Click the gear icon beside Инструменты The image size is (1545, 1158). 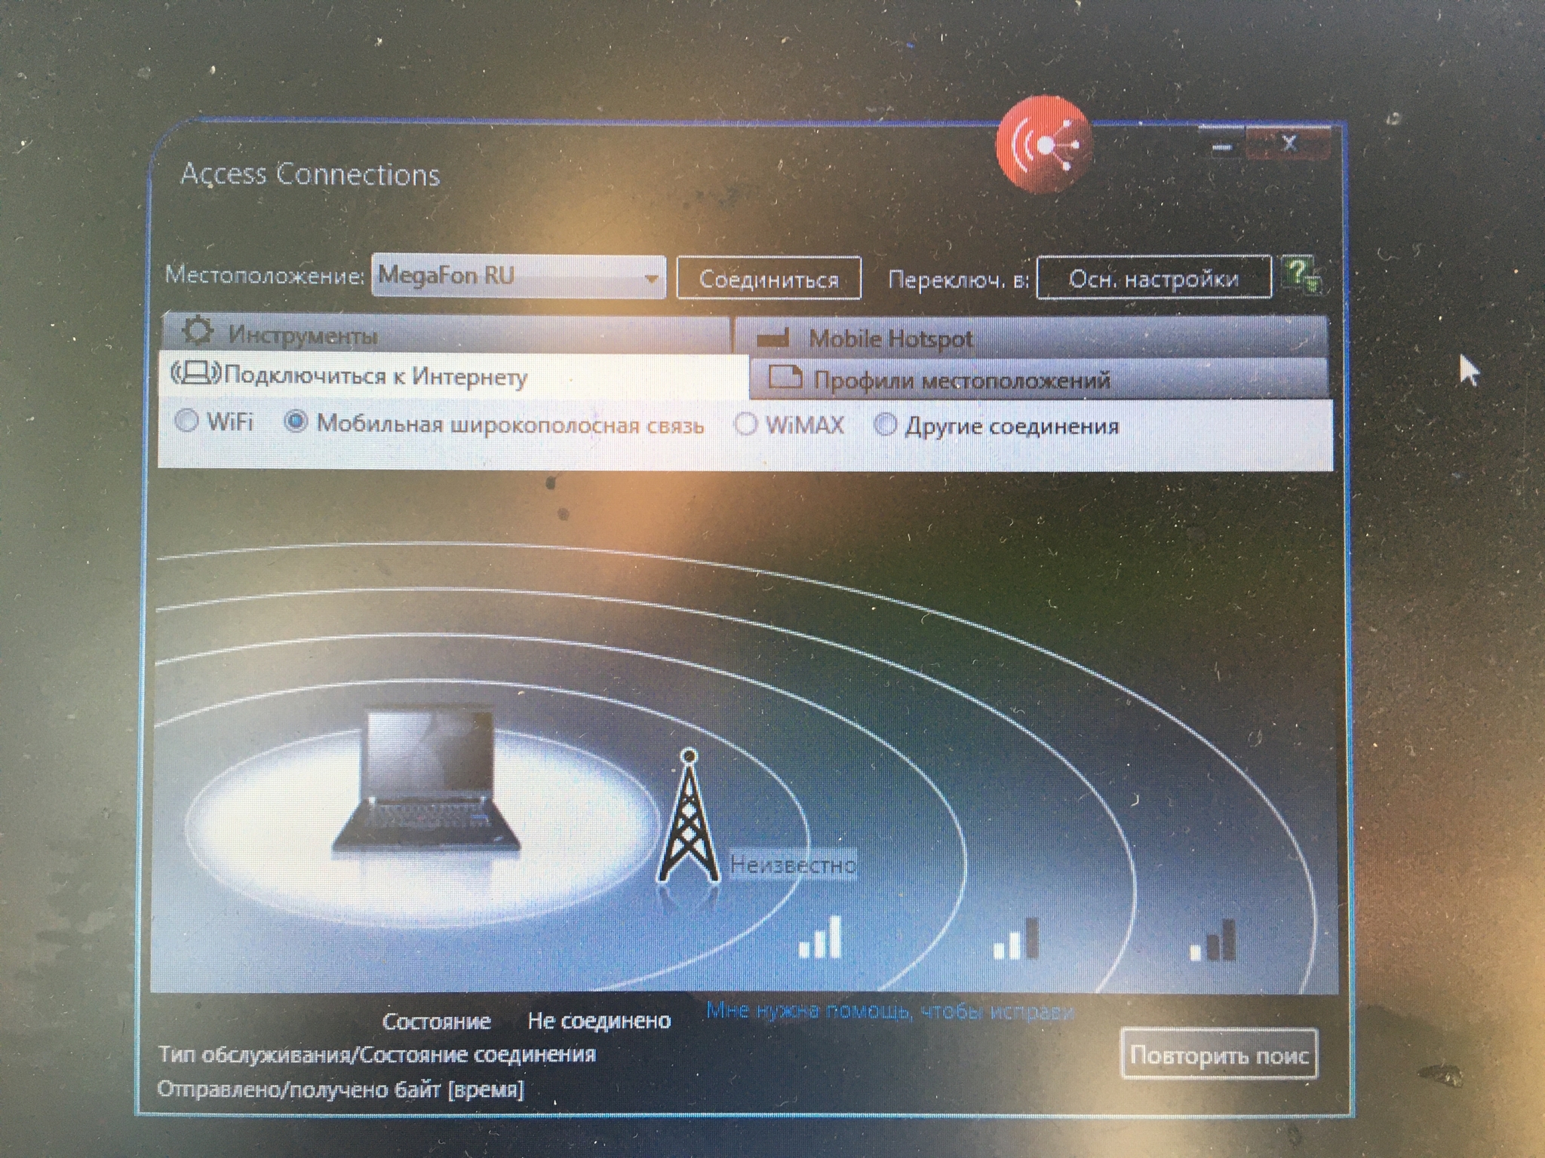(198, 332)
